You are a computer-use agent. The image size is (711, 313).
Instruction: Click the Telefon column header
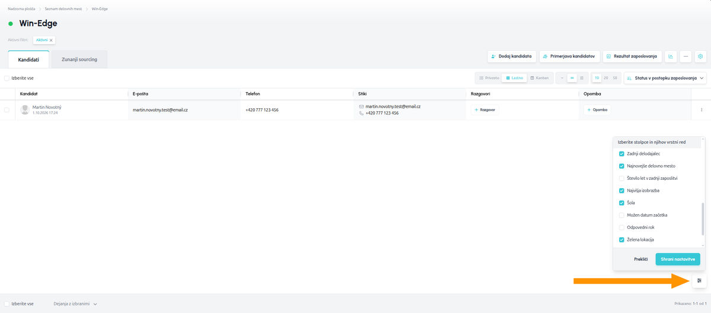coord(252,94)
